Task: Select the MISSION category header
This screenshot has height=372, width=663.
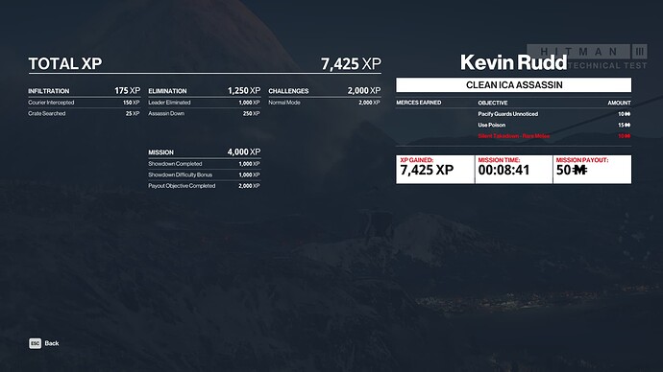Action: [160, 152]
